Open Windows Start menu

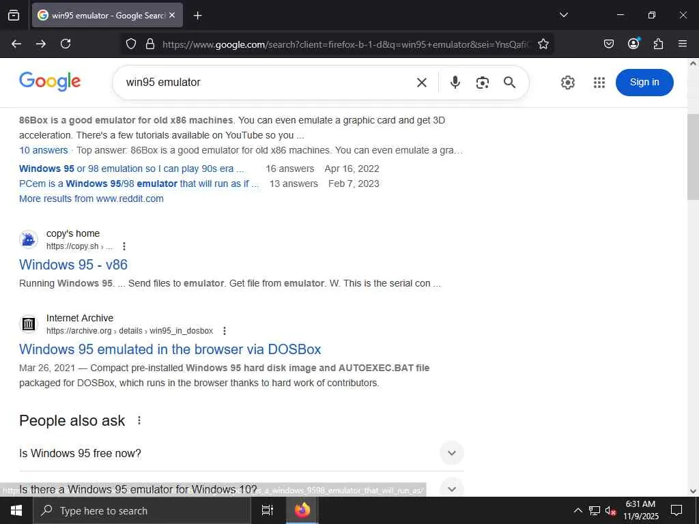coord(16,510)
